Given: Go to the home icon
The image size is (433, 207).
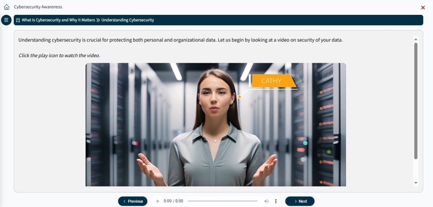Looking at the screenshot, I should point(7,7).
